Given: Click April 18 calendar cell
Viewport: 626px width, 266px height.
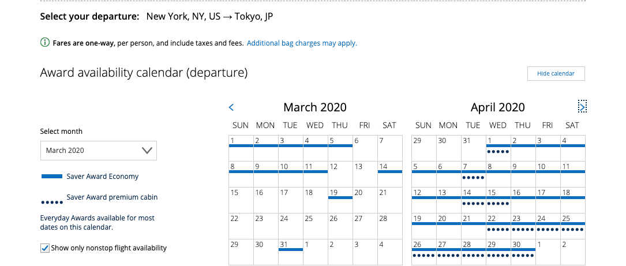Looking at the screenshot, I should [x=573, y=200].
